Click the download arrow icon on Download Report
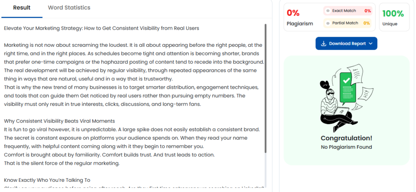416x192 pixels. point(324,44)
